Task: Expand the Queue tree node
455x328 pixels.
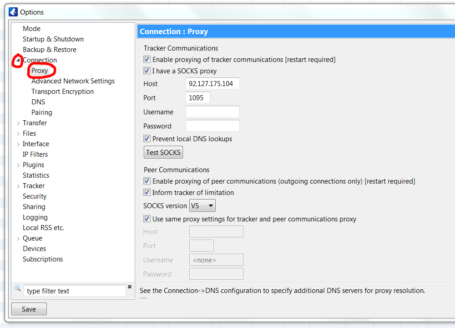Action: tap(18, 239)
